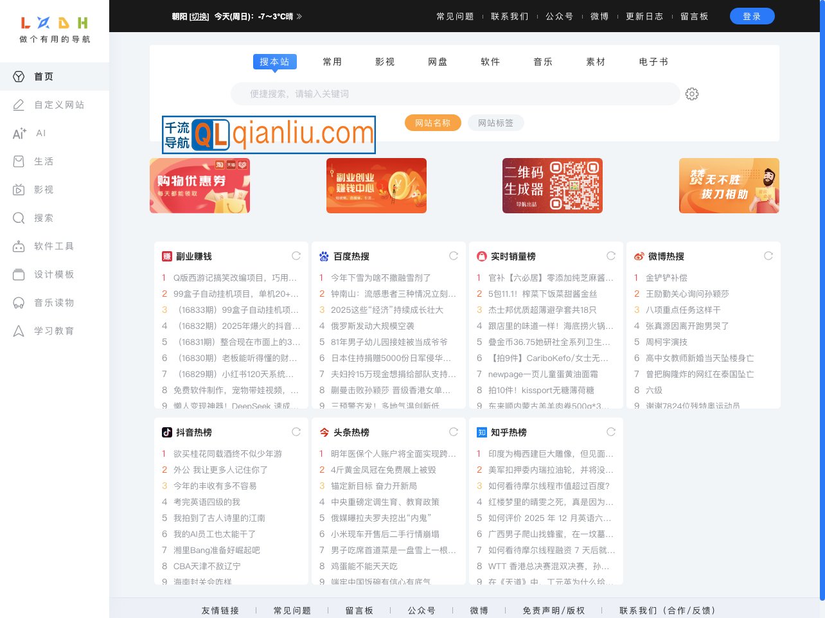Open the 软件工具 sidebar section
Viewport: 825px width, 618px height.
coord(19,246)
